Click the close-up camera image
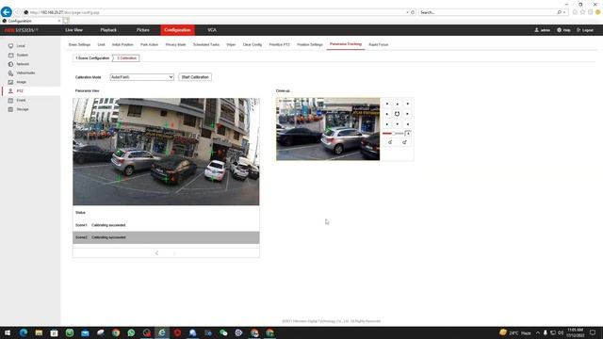The image size is (603, 339). pyautogui.click(x=328, y=129)
